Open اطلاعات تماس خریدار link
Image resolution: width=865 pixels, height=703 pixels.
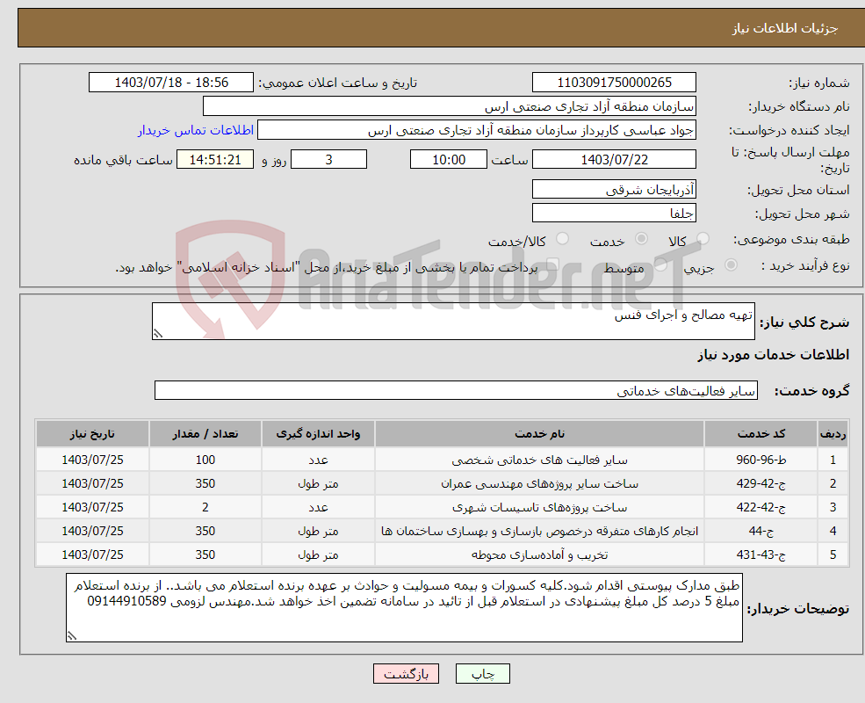pos(195,130)
